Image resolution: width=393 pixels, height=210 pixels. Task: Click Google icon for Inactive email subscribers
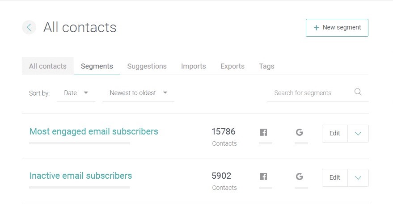(x=300, y=176)
